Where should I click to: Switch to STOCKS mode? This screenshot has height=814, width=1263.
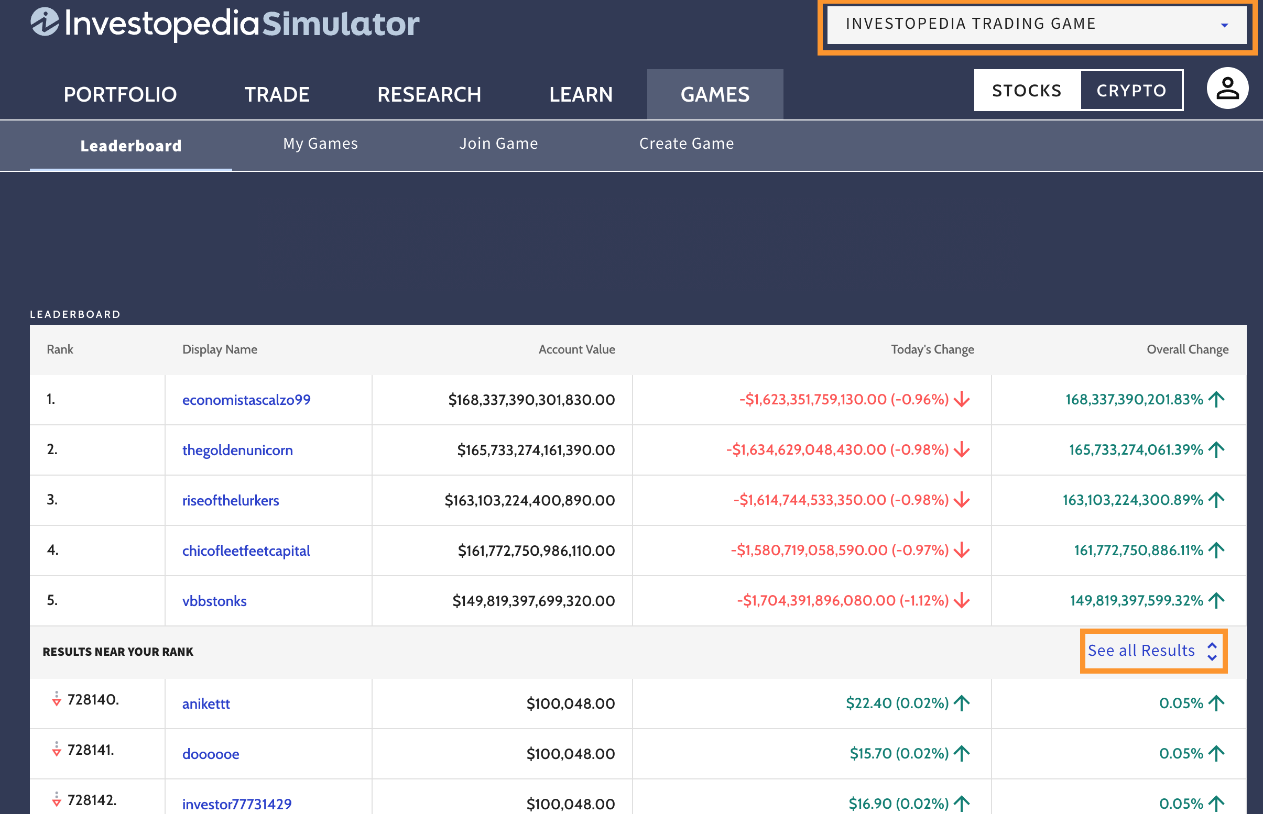click(1026, 91)
